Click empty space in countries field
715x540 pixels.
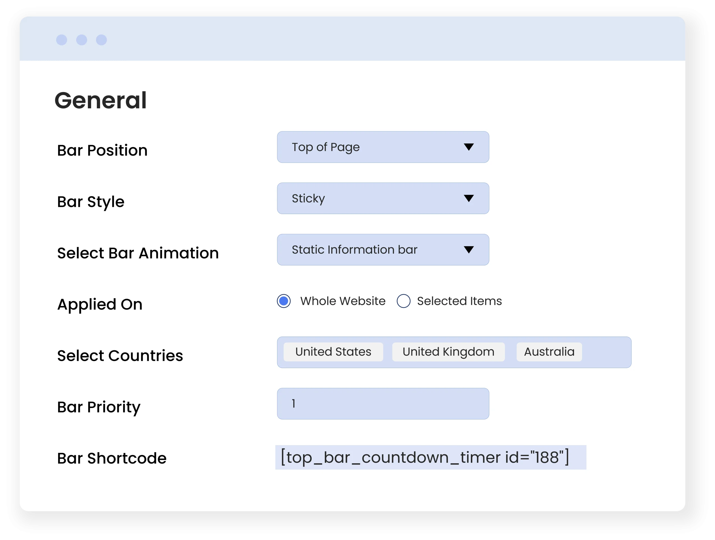[x=606, y=352]
